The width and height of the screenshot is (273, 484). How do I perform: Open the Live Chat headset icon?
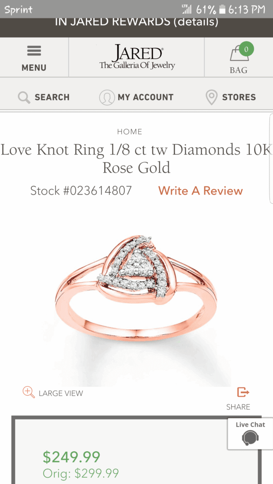coord(250,438)
